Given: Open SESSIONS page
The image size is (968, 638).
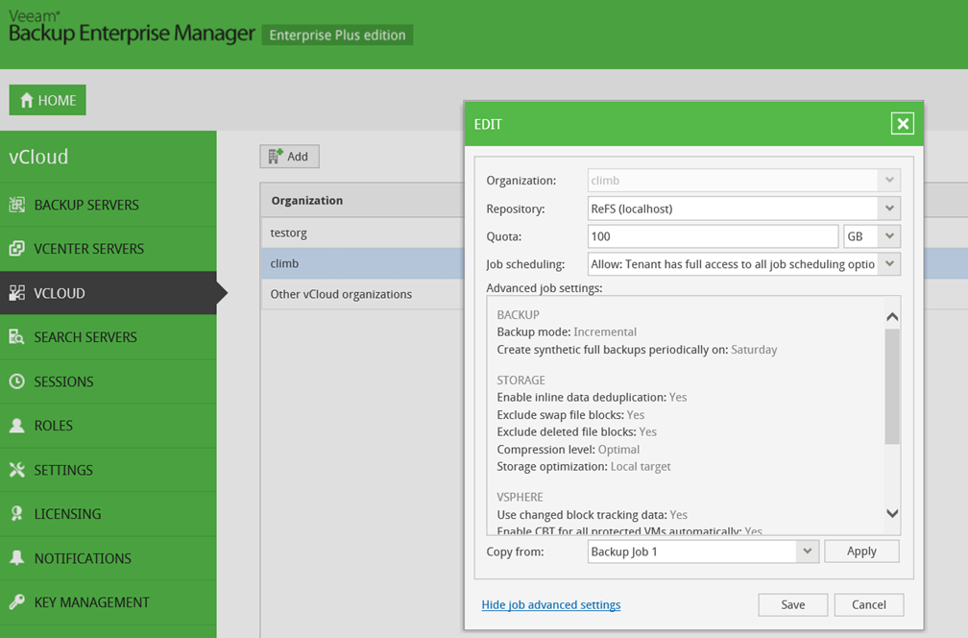Looking at the screenshot, I should [108, 381].
